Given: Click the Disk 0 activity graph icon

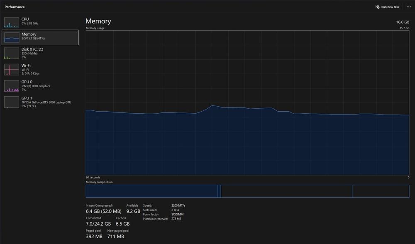Looking at the screenshot, I should (12, 53).
